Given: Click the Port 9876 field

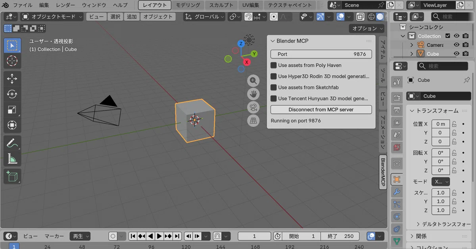Looking at the screenshot, I should pos(321,54).
